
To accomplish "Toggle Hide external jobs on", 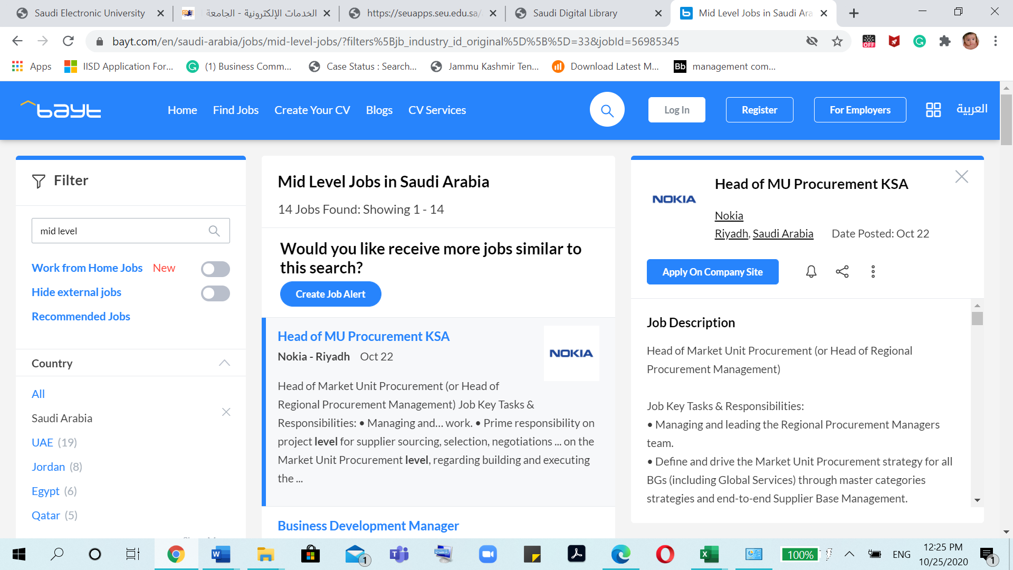I will 215,293.
